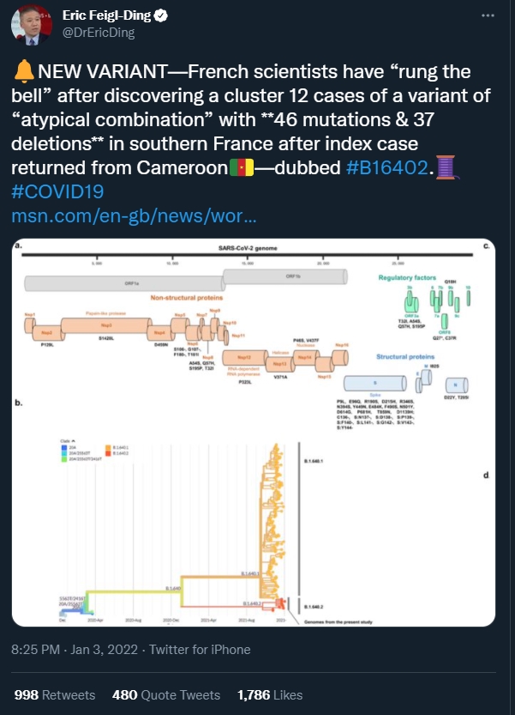
Task: Show the 1,786 Likes list
Action: pos(270,694)
